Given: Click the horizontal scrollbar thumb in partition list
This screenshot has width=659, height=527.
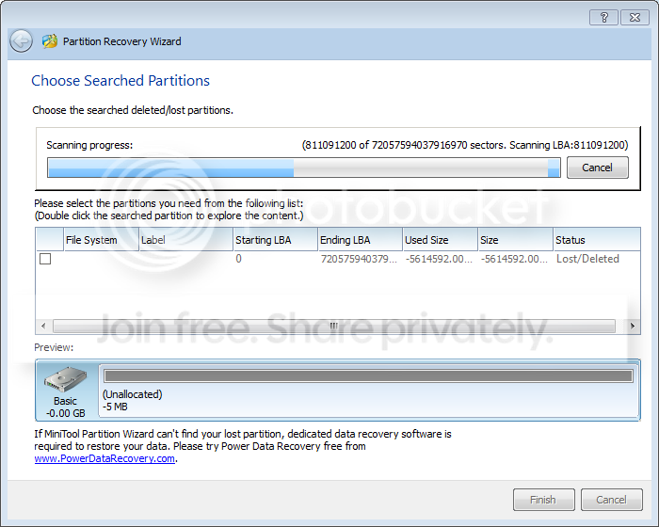Looking at the screenshot, I should coord(334,326).
